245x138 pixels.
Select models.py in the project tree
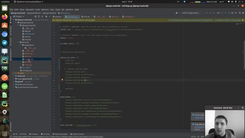[x=29, y=59]
